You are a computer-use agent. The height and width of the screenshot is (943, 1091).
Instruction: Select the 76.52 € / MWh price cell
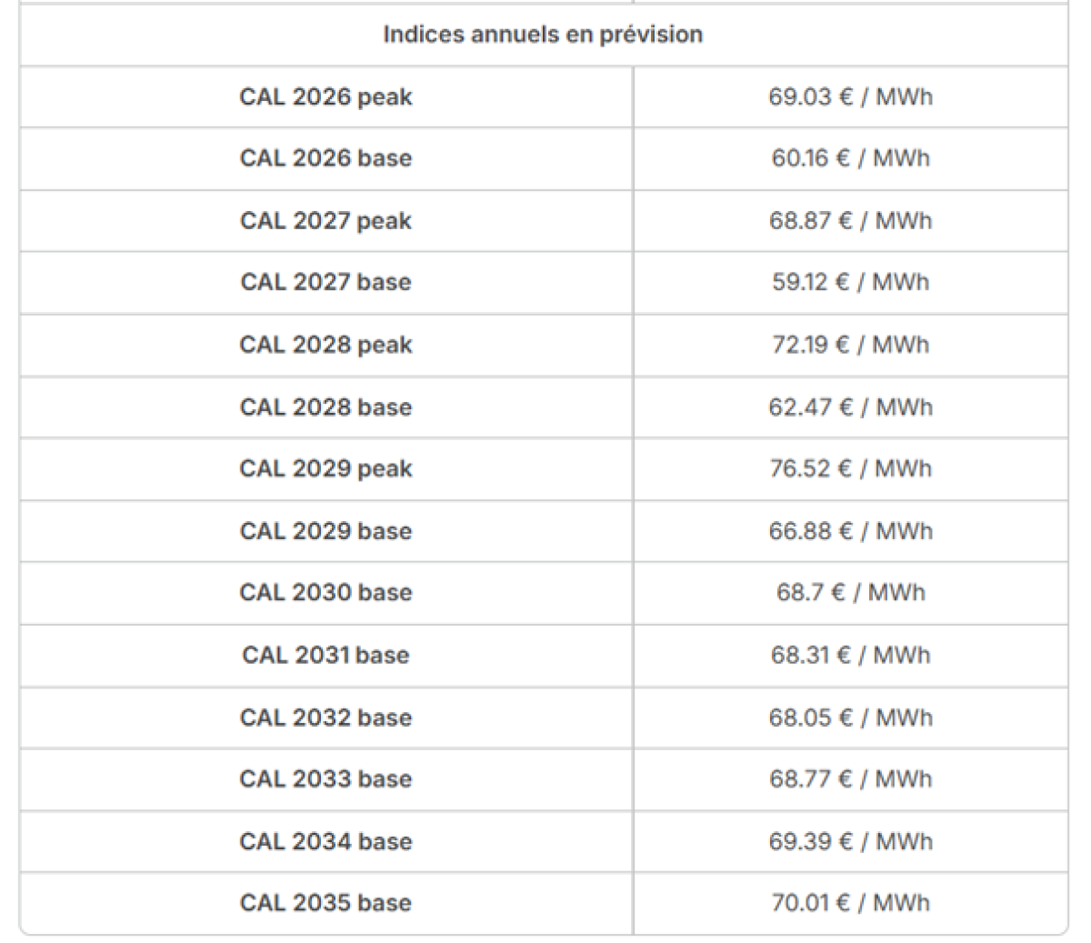(x=850, y=468)
